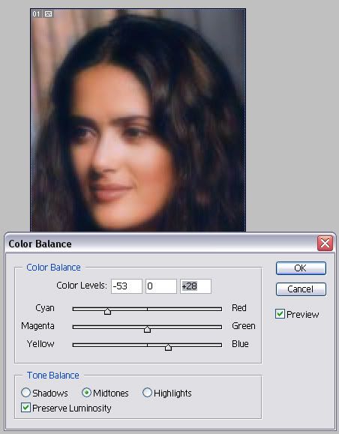Screen dimensions: 339x434
Task: Click the portrait image in the canvas
Action: pyautogui.click(x=138, y=120)
